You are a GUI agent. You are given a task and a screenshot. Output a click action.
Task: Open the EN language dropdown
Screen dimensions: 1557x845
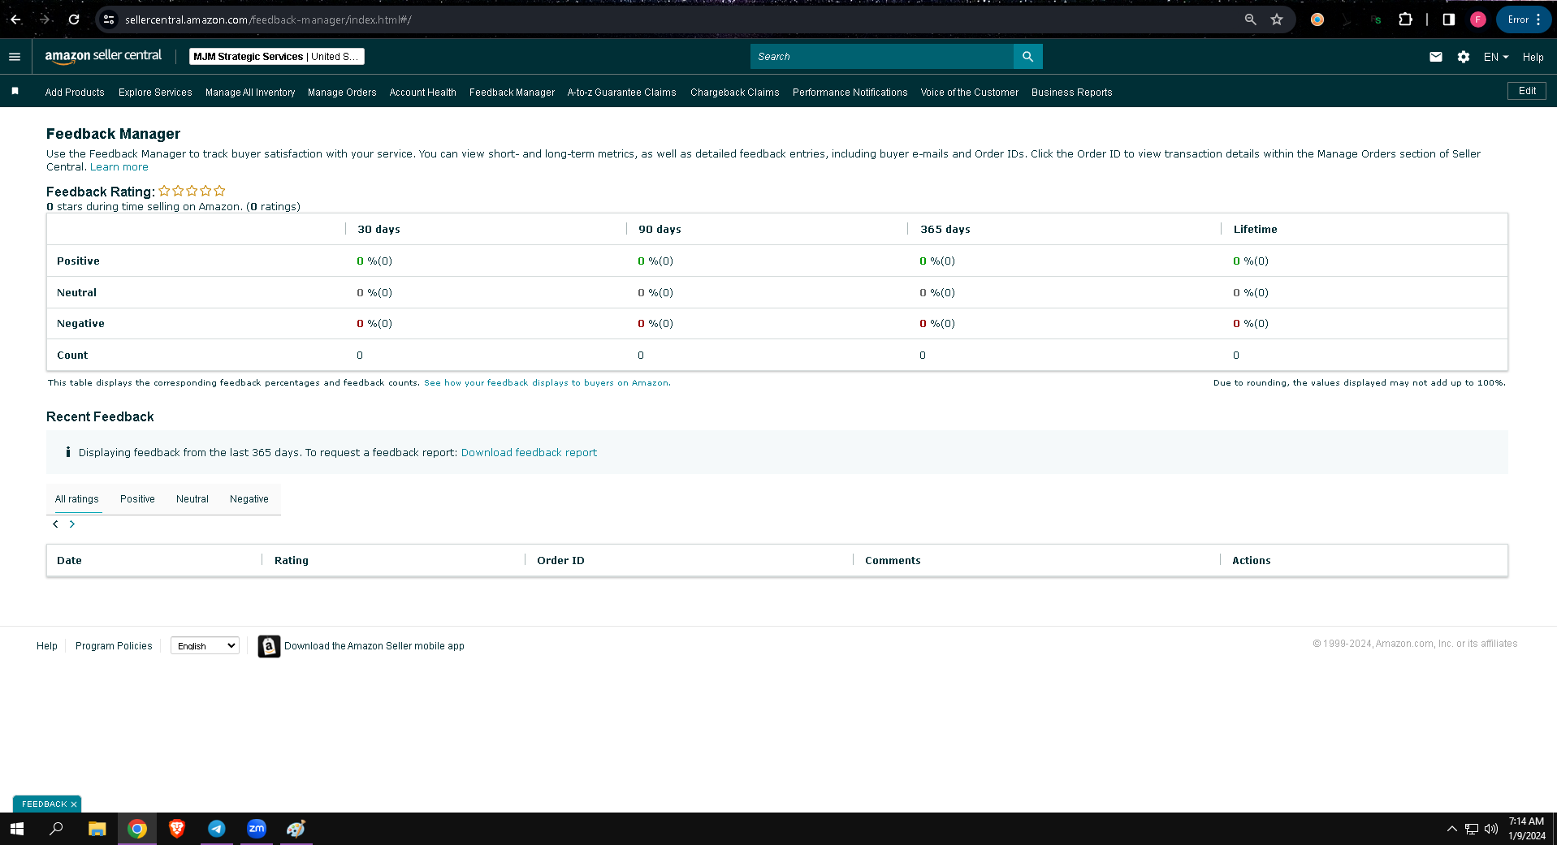(x=1496, y=57)
